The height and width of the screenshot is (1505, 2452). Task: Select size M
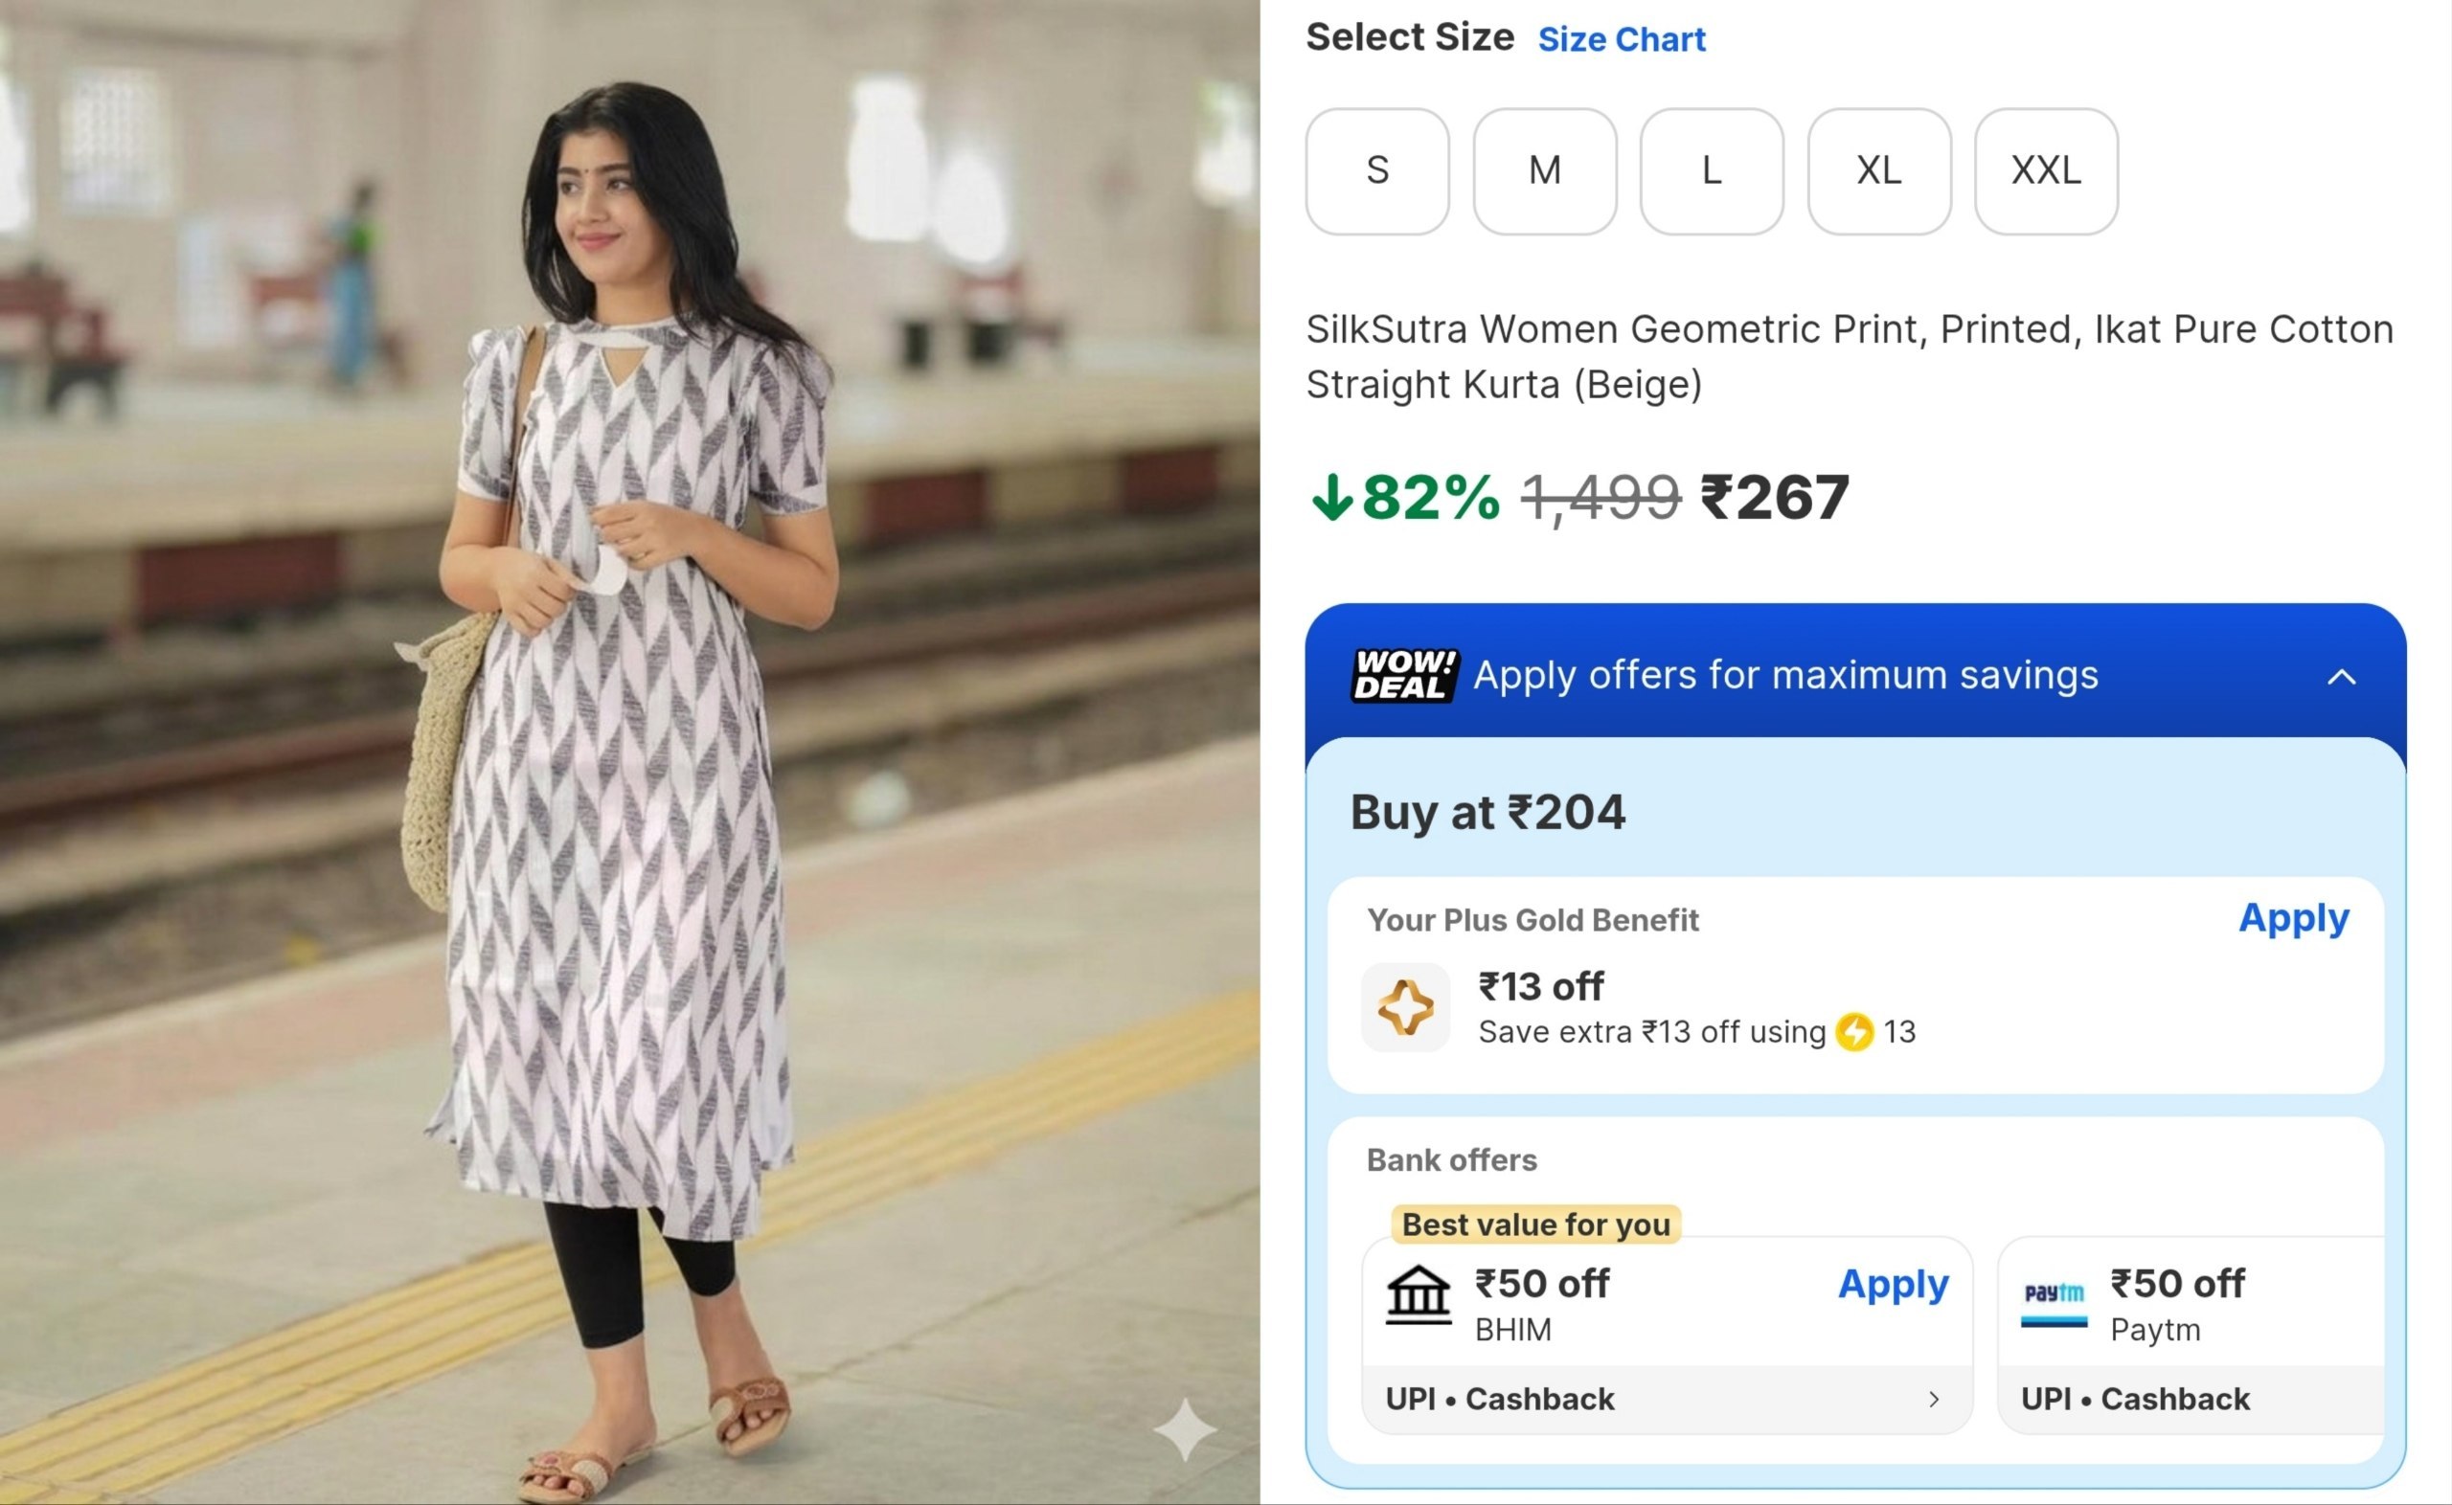point(1544,171)
